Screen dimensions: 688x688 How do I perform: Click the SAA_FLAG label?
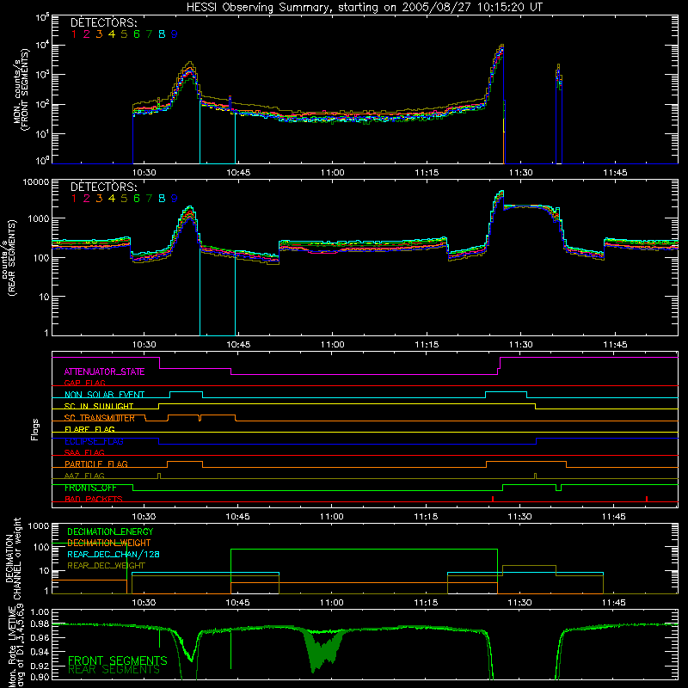[x=84, y=452]
